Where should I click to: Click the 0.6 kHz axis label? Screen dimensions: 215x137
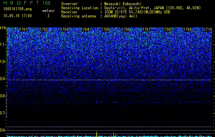3,130
